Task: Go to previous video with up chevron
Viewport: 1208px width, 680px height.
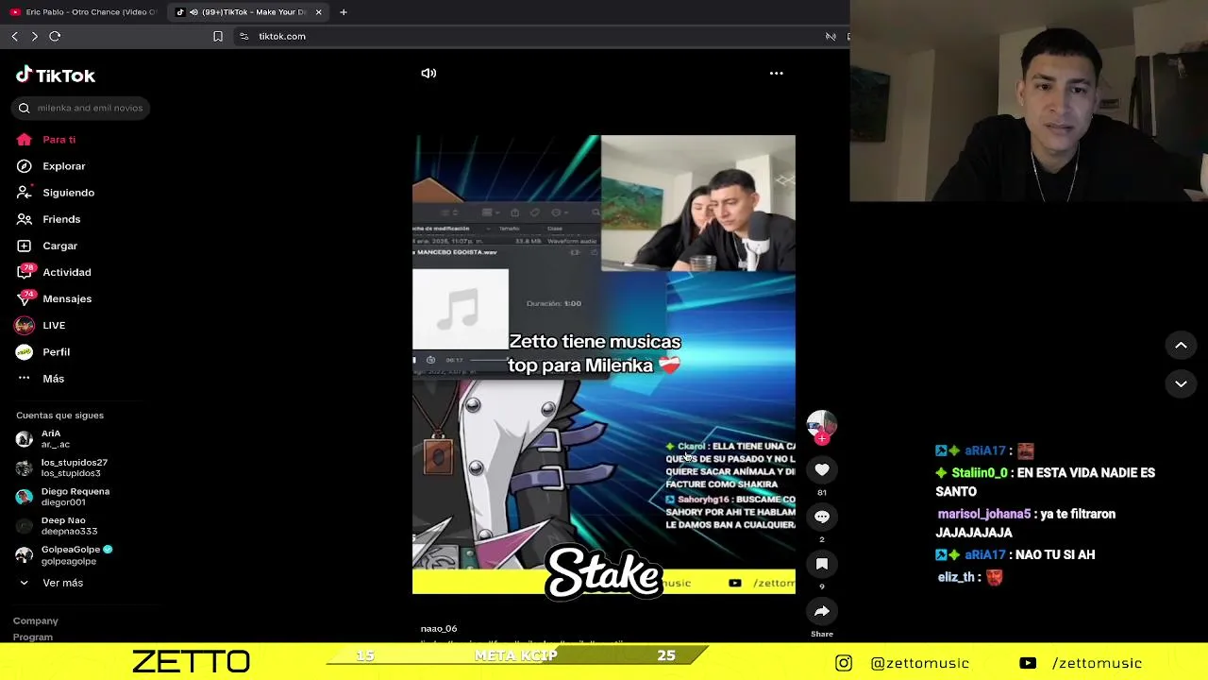Action: click(x=1181, y=346)
